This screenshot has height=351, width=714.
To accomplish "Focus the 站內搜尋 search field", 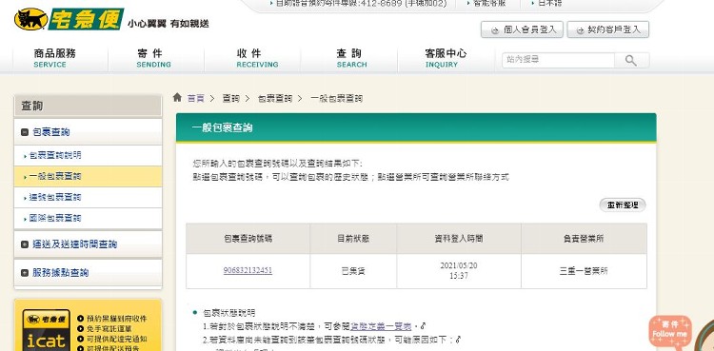I will point(558,60).
